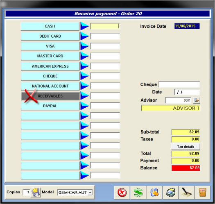Viewport: 215px width, 204px height.
Task: Click the pen signature icon
Action: [186, 192]
